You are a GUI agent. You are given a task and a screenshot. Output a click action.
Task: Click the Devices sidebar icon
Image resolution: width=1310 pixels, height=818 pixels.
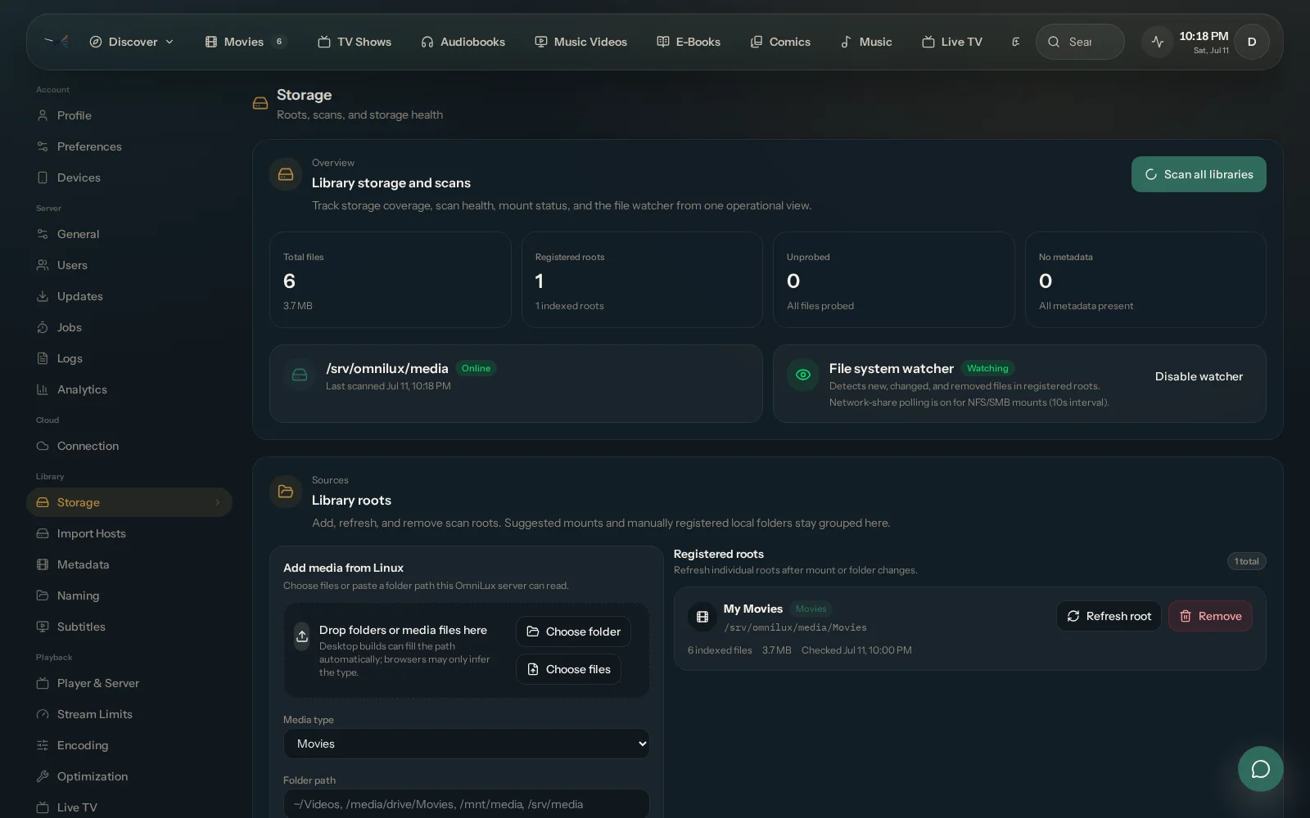click(43, 178)
